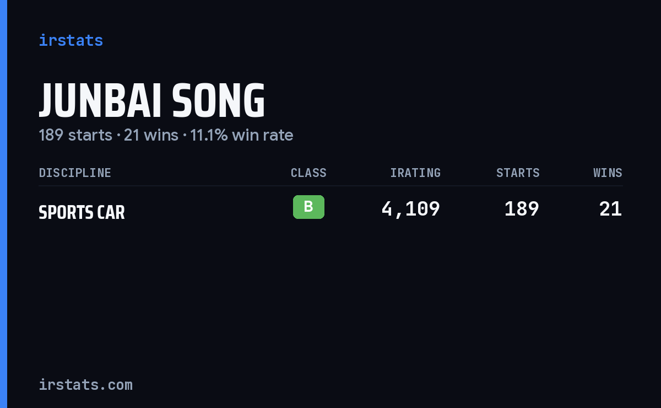Select the green B class badge

point(308,207)
